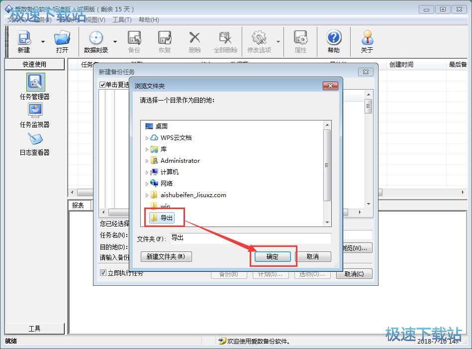Click the 文件夹 name input field
The height and width of the screenshot is (349, 472).
(250, 238)
